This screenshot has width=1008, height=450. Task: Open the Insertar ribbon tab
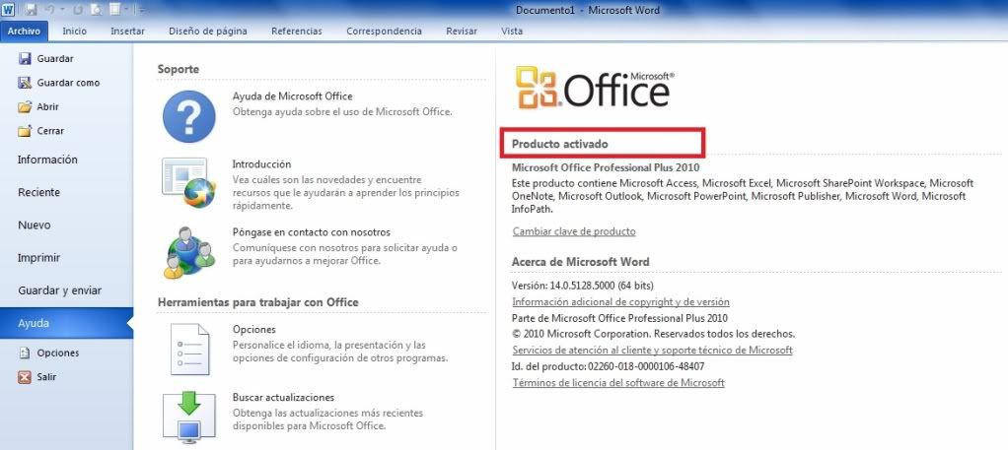click(x=127, y=31)
